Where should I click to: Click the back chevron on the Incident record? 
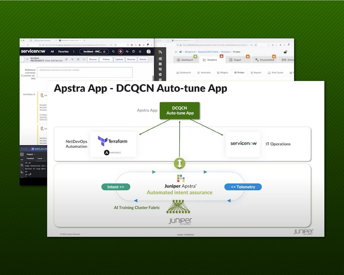(22, 59)
